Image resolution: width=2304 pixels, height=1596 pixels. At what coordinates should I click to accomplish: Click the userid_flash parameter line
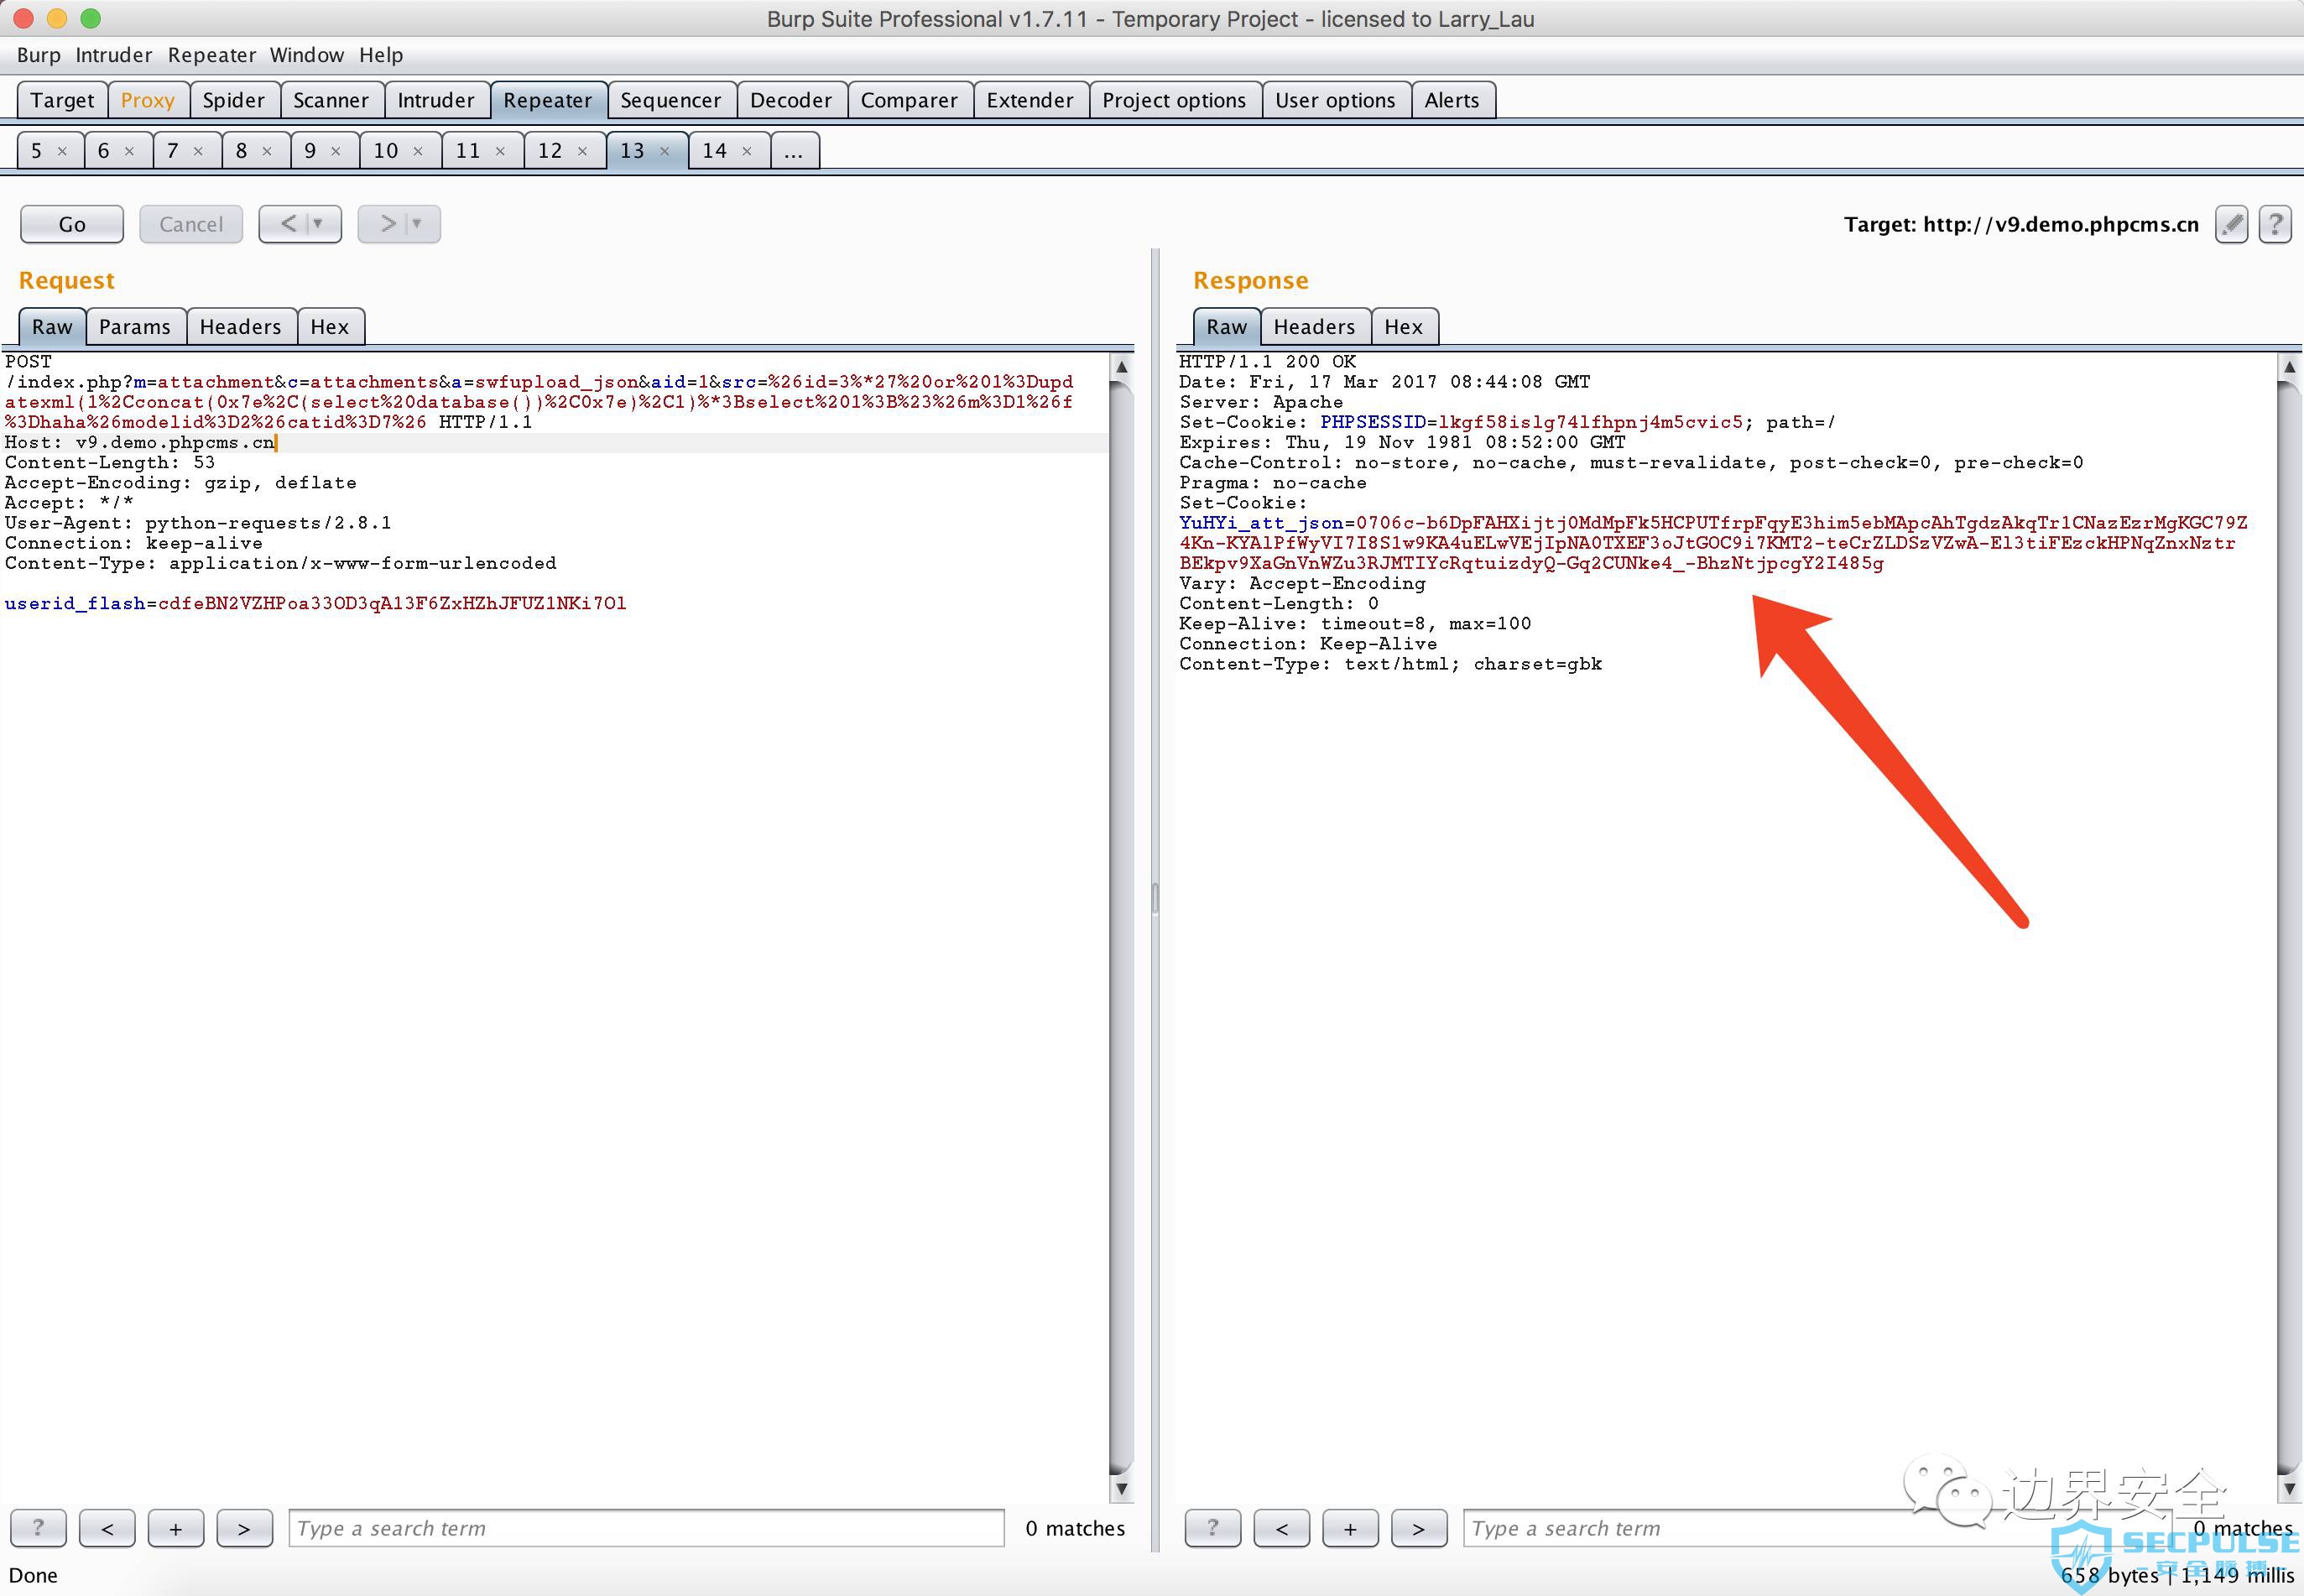click(316, 603)
